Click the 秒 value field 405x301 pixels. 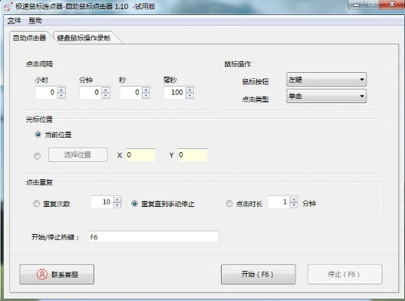coord(131,93)
